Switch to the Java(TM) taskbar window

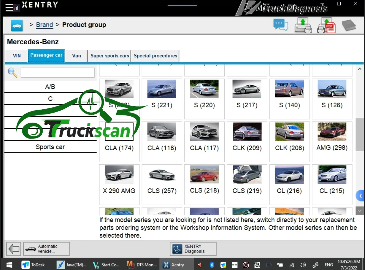(72, 265)
